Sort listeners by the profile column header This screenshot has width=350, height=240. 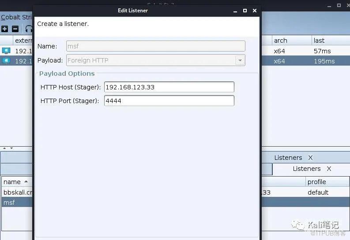tap(327, 182)
